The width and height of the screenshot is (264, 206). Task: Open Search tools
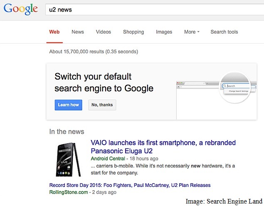224,32
